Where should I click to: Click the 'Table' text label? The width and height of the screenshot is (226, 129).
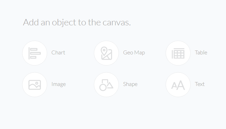(x=201, y=53)
